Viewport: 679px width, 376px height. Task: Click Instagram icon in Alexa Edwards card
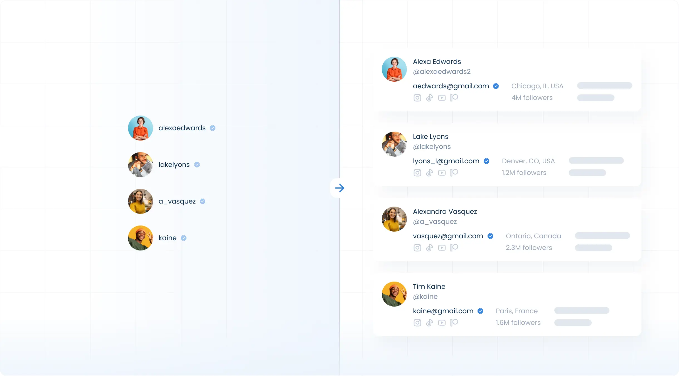[x=417, y=98]
